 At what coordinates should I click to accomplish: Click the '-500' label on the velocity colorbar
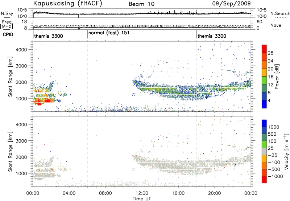274,169
